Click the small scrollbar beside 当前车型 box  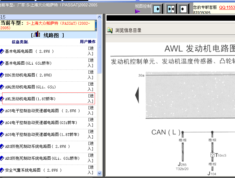(96, 26)
